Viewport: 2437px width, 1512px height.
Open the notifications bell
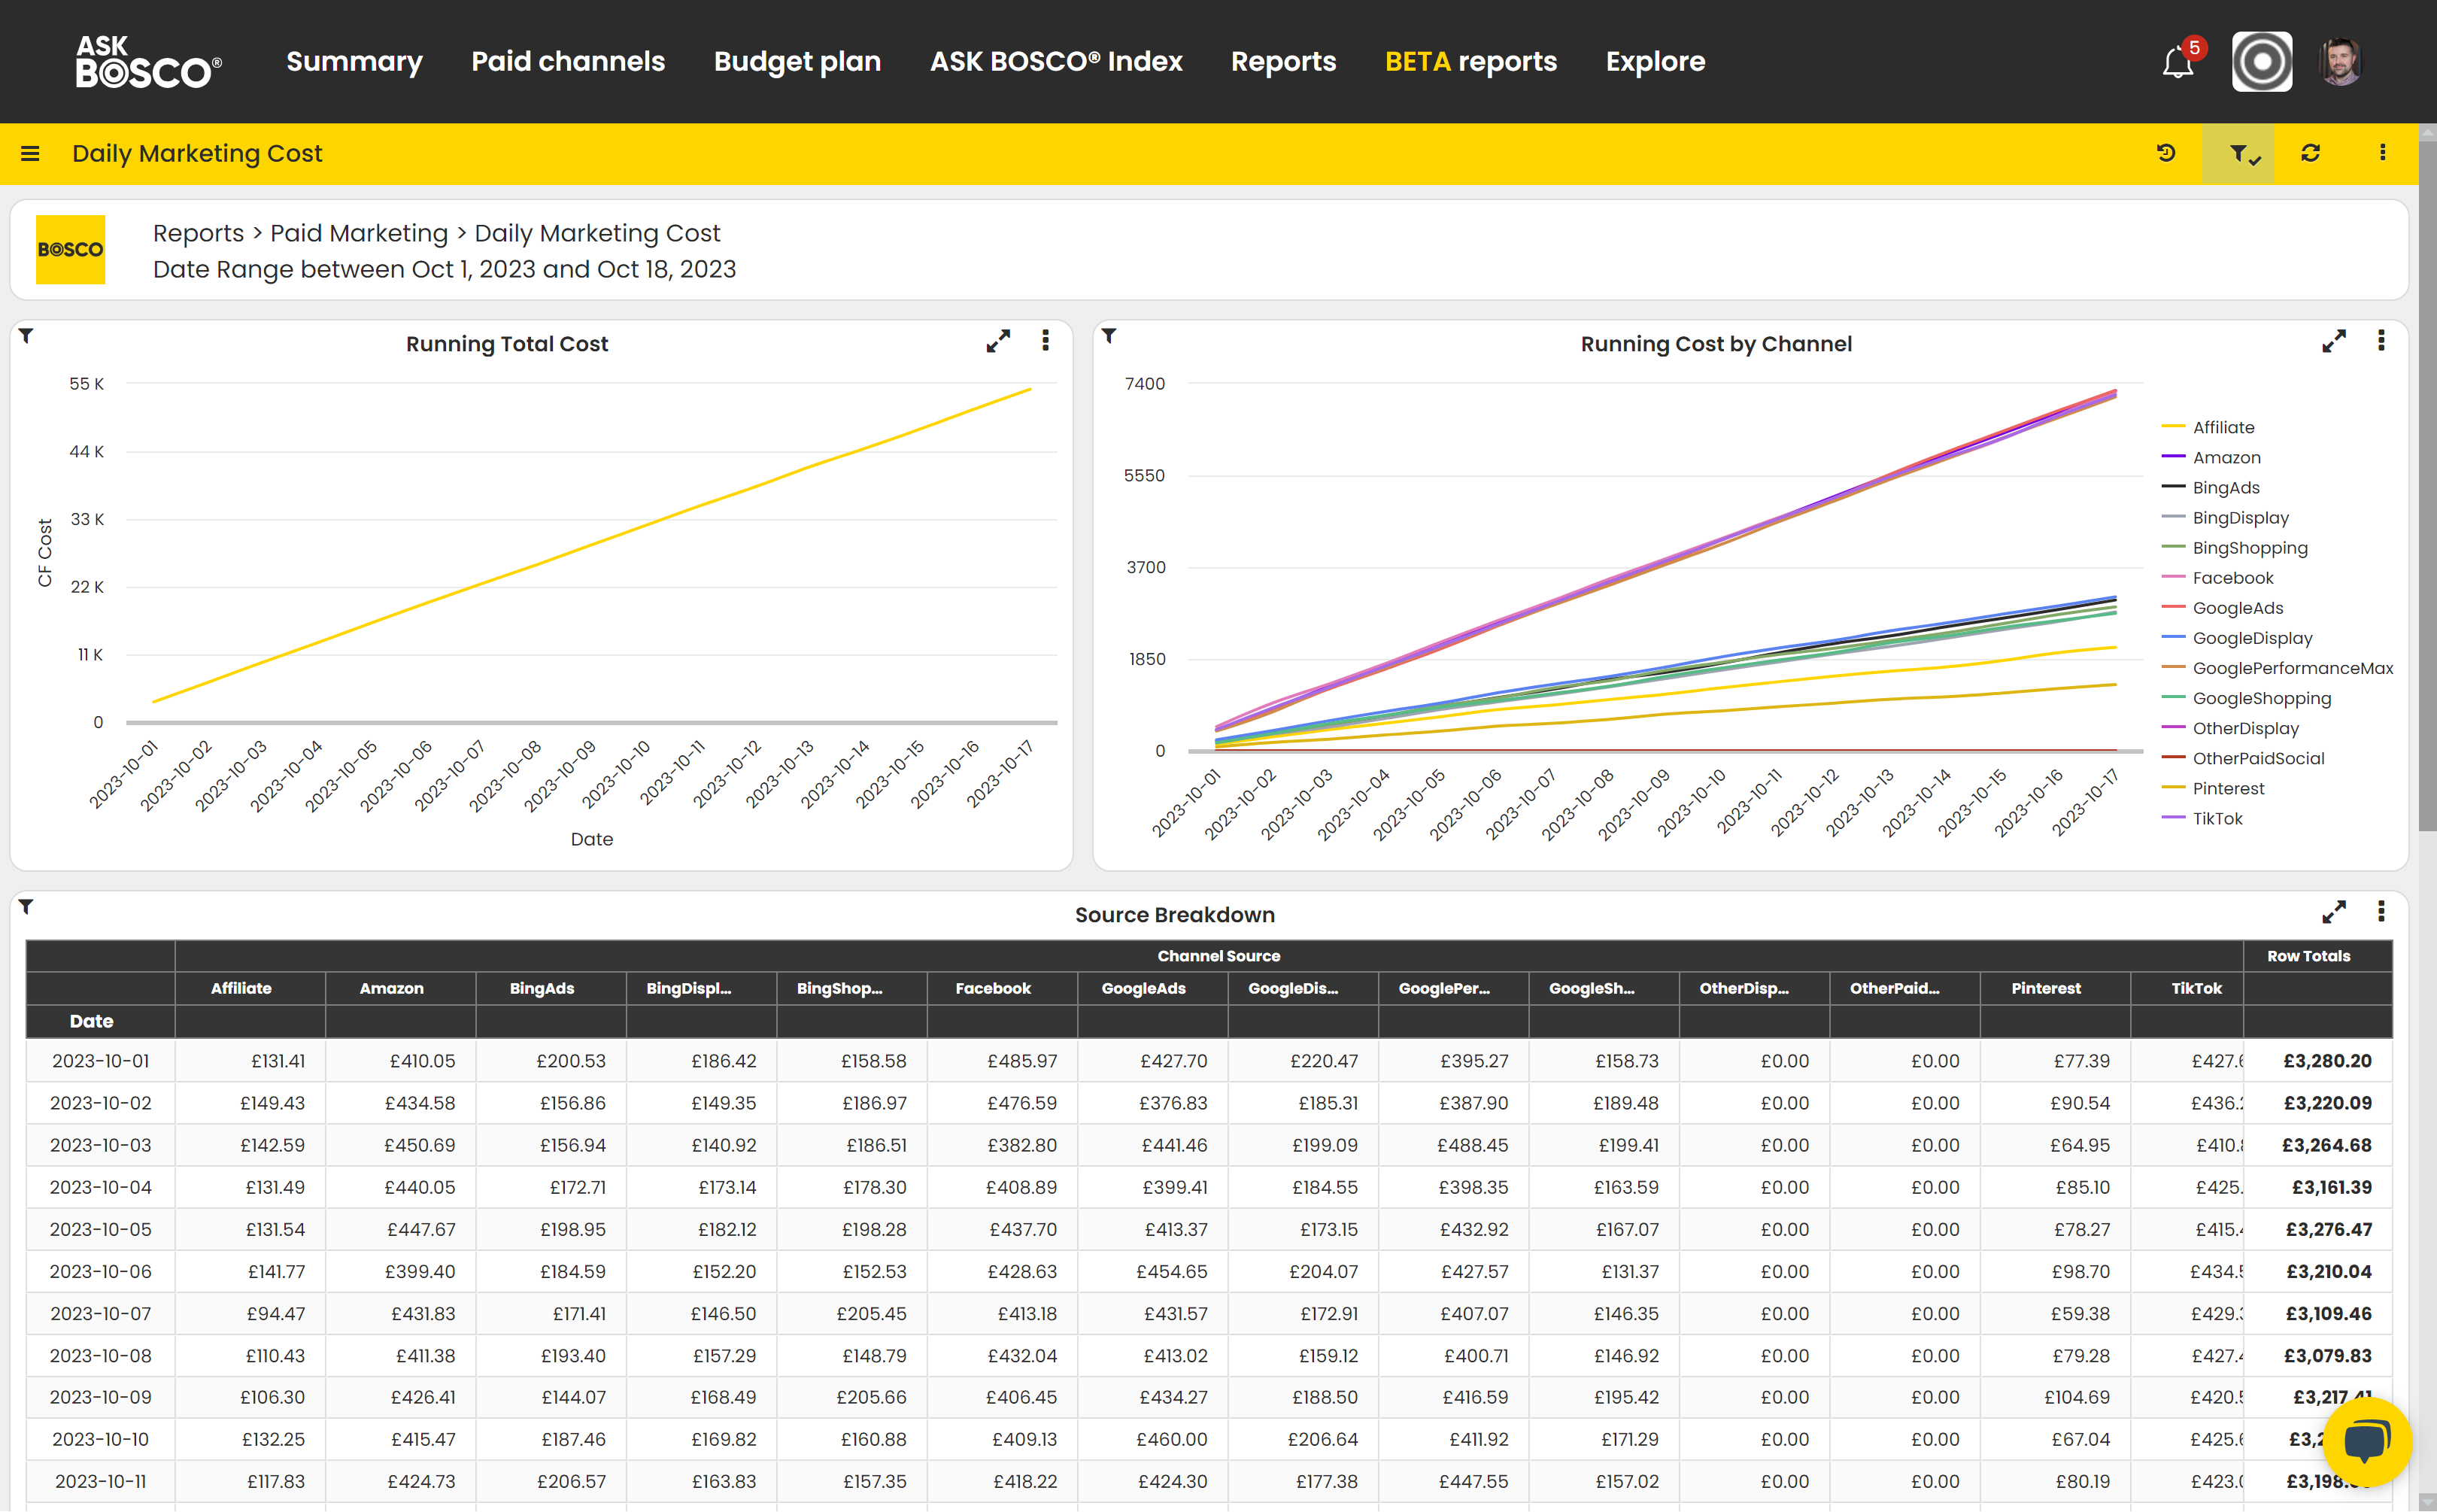(x=2177, y=62)
